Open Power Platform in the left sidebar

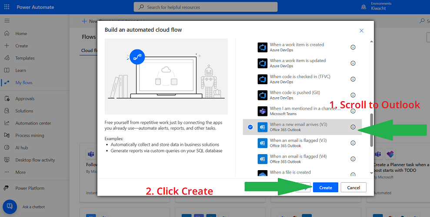click(30, 188)
